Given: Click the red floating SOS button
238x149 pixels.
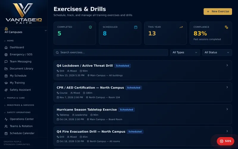Looking at the screenshot, I should [226, 141].
